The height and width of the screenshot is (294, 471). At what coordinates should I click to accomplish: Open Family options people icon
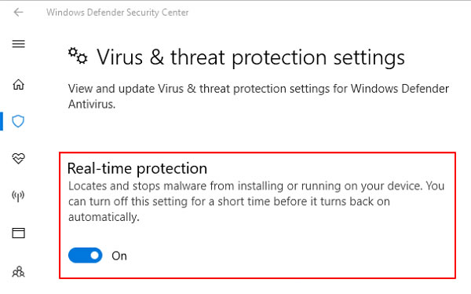[18, 272]
